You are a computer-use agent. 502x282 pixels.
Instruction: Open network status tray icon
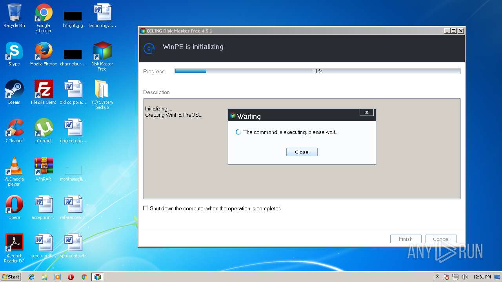(x=455, y=277)
